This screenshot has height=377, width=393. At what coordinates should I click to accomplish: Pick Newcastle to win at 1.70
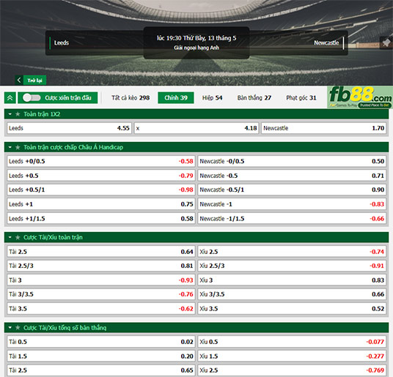click(x=323, y=128)
